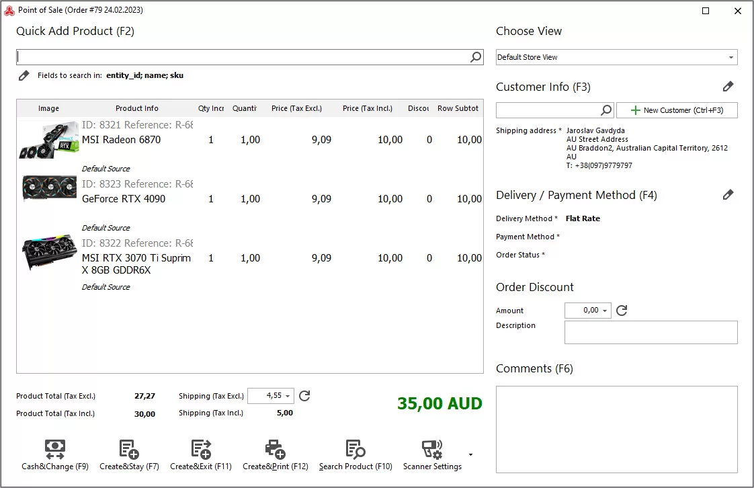Click the Create&Stay (F7) icon

(x=129, y=449)
